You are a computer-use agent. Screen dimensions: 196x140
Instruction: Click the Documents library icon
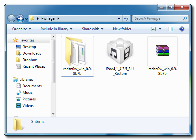click(x=18, y=86)
